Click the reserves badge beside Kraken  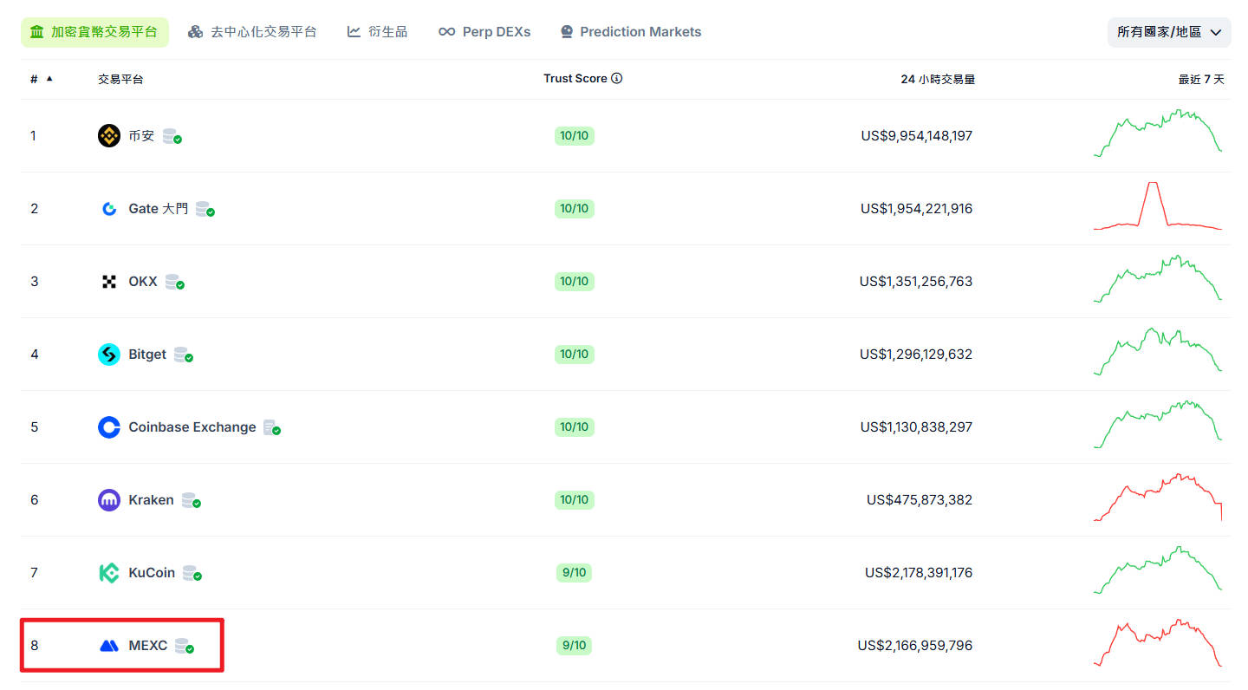coord(191,501)
